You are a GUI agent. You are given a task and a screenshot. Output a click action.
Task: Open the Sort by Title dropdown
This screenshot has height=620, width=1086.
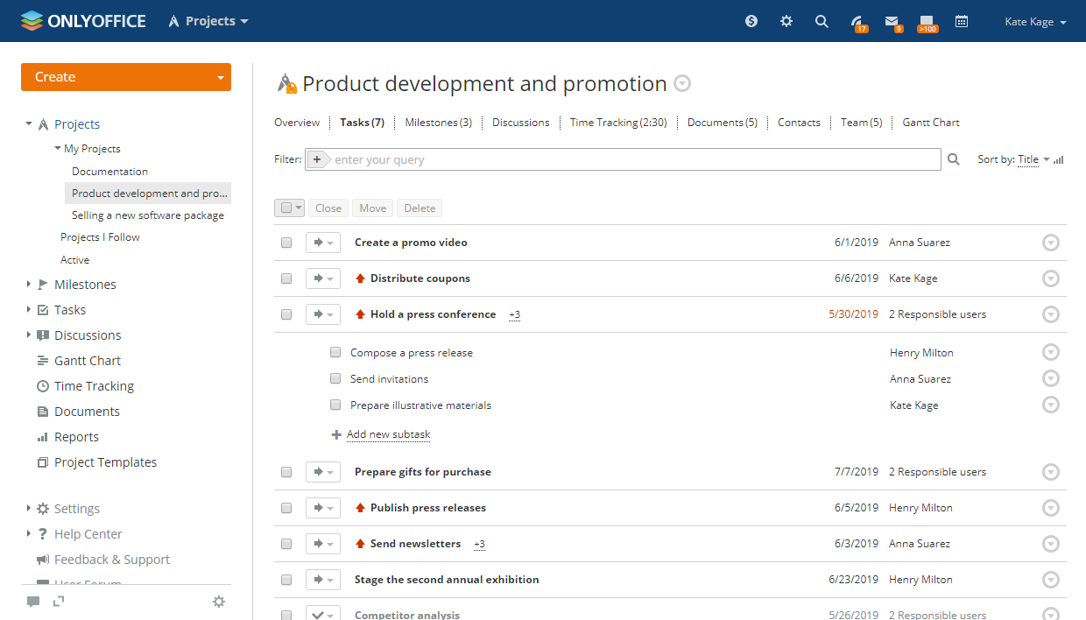click(1033, 159)
